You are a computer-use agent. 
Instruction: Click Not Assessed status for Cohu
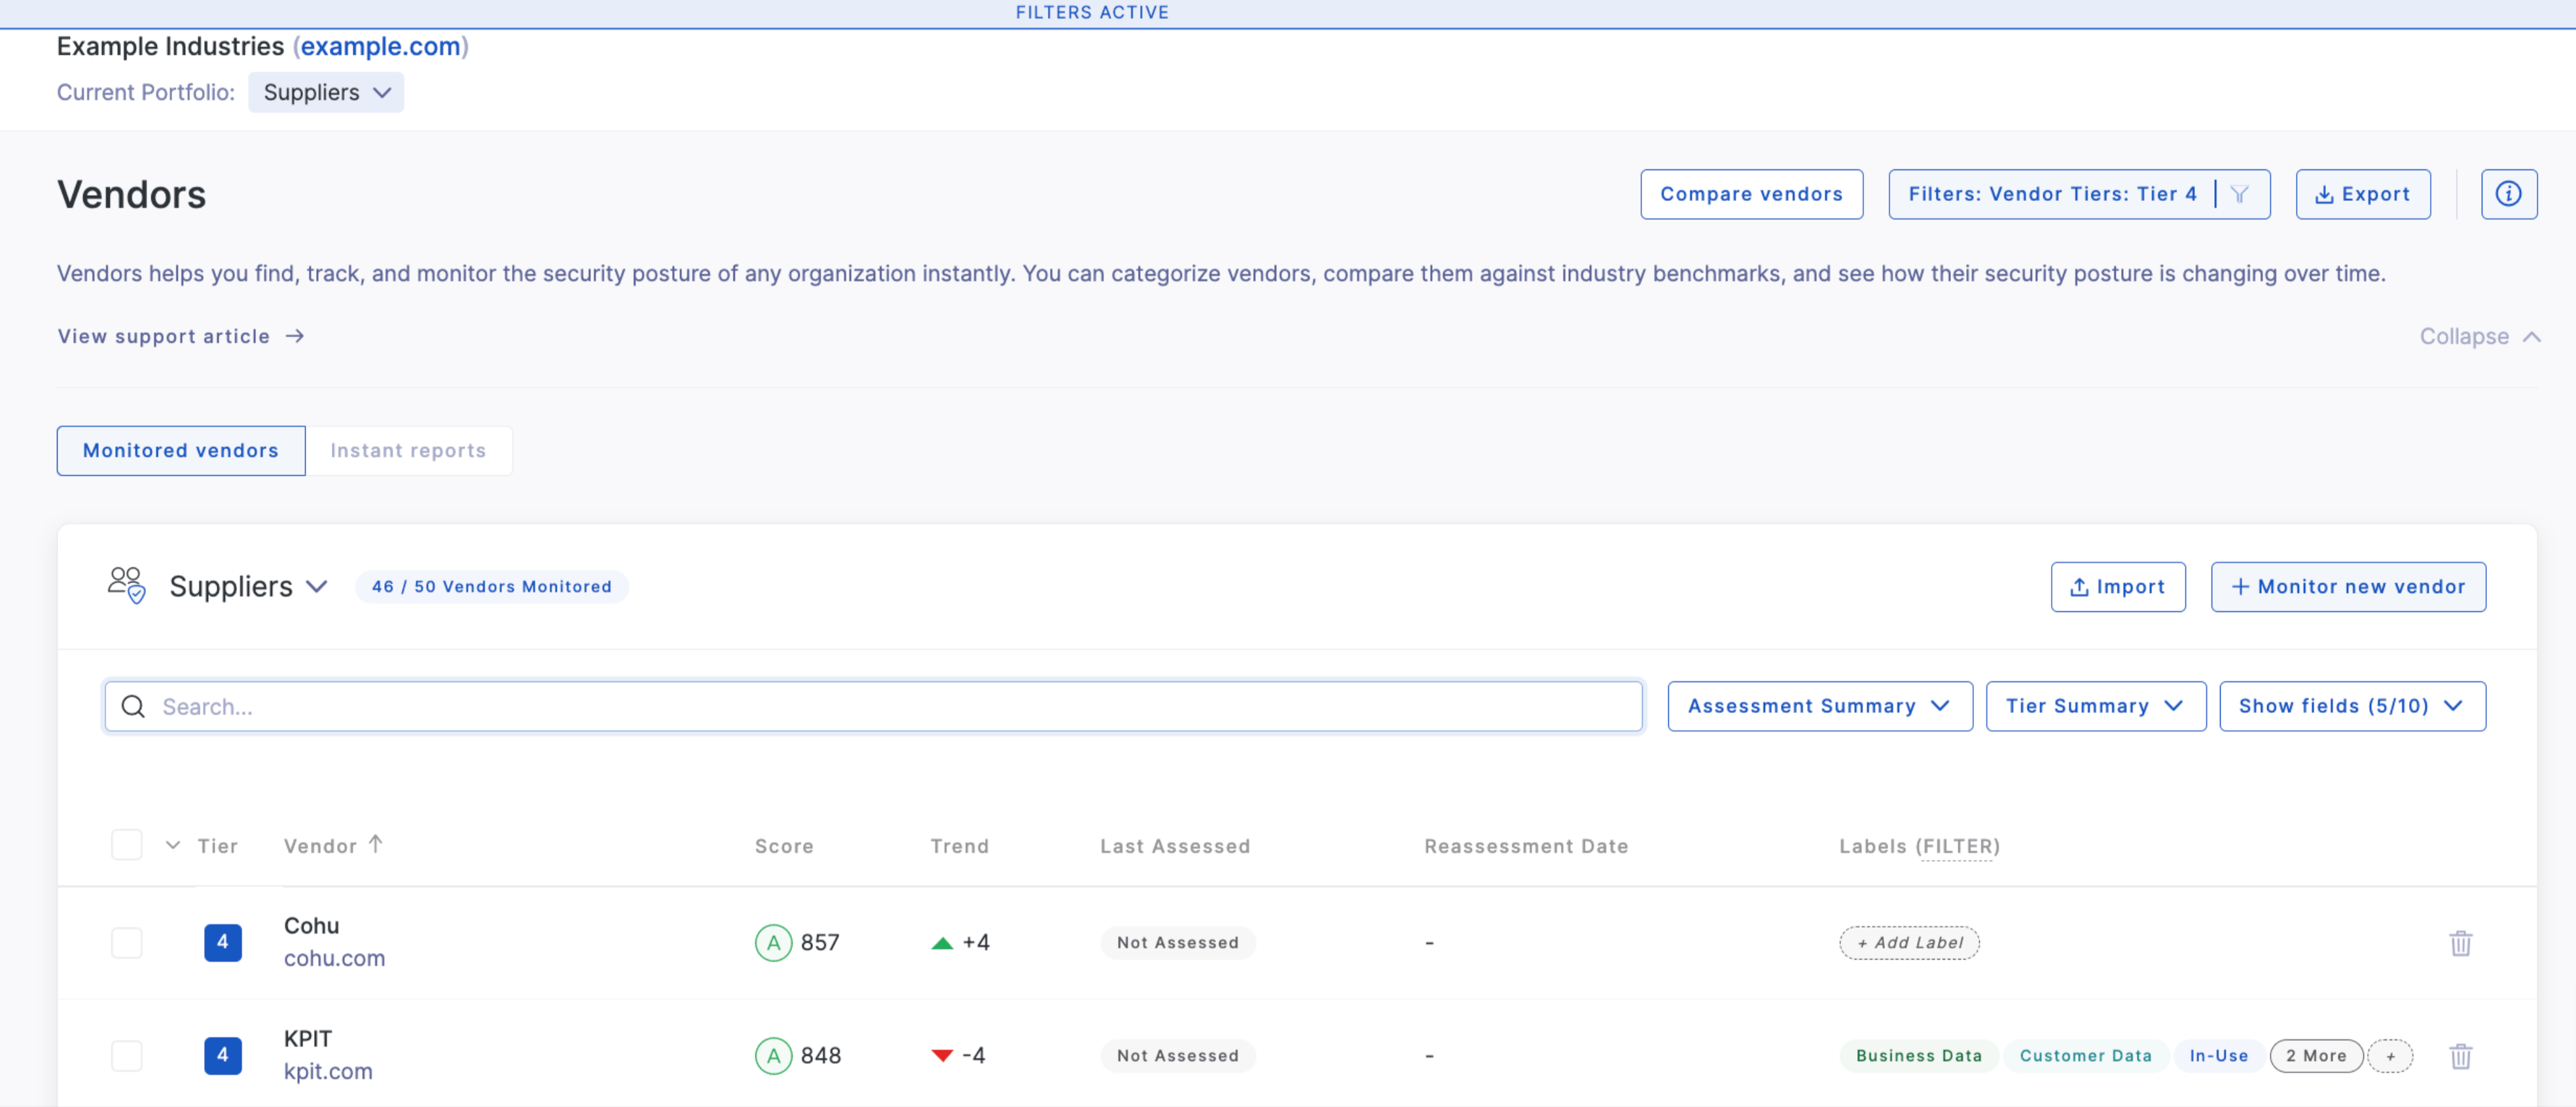[1177, 943]
